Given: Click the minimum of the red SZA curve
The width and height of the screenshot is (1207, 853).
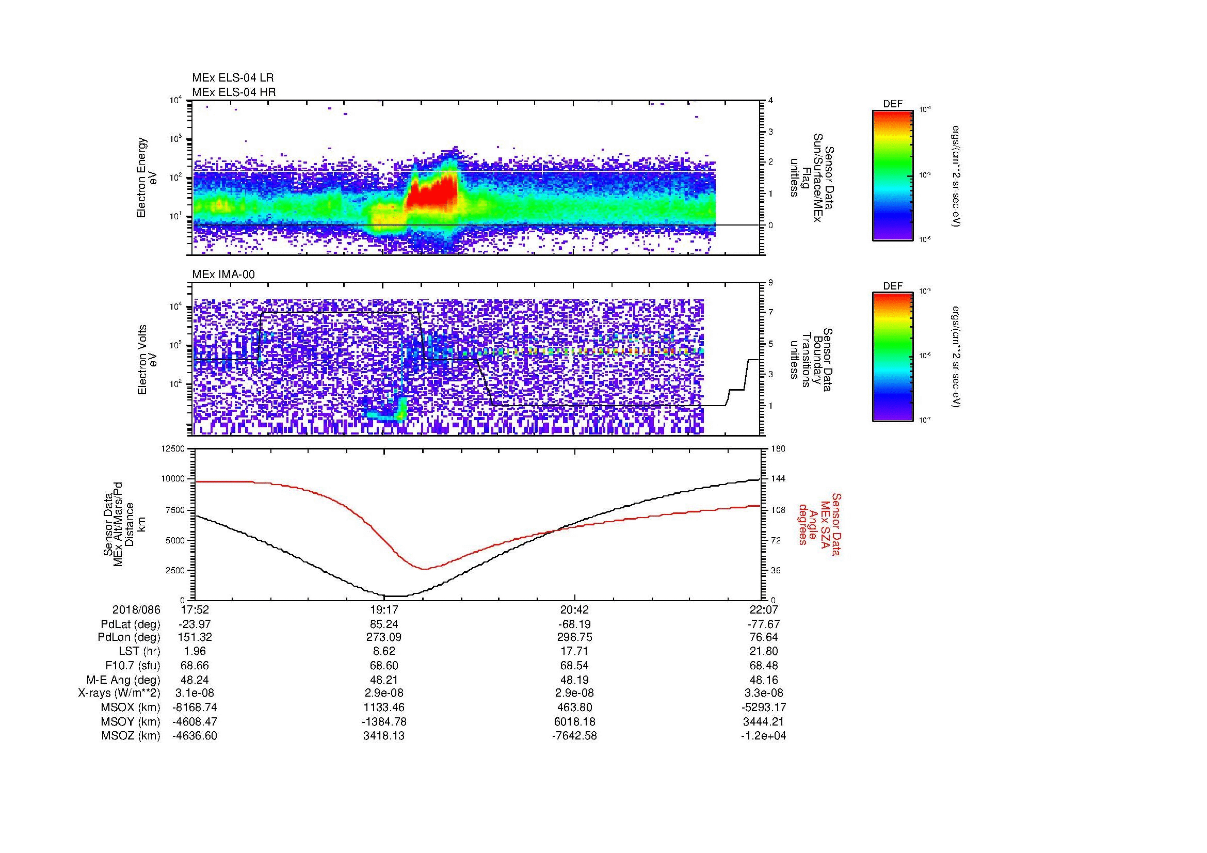Looking at the screenshot, I should click(425, 569).
